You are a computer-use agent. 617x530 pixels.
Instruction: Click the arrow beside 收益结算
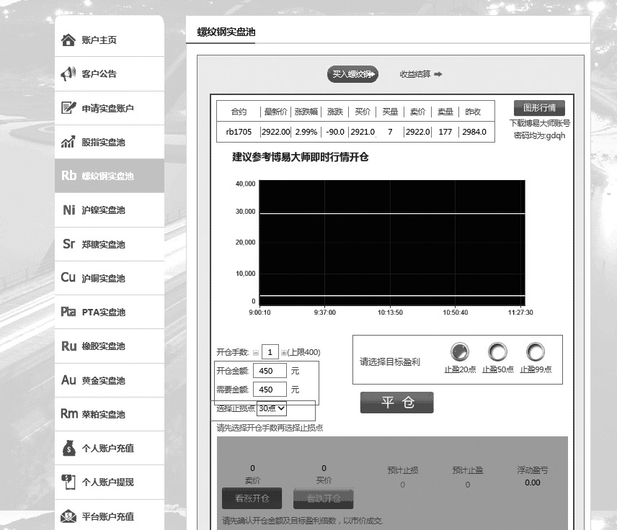click(438, 74)
